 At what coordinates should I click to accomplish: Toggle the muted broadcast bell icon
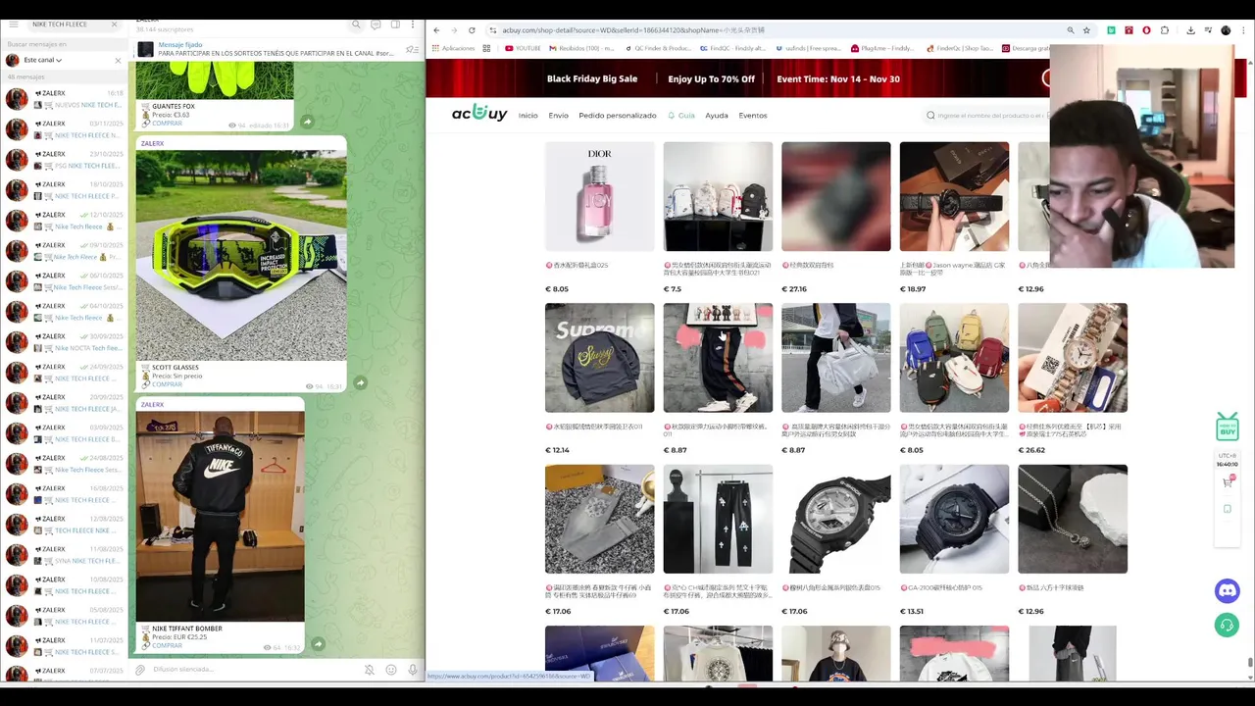(x=370, y=670)
